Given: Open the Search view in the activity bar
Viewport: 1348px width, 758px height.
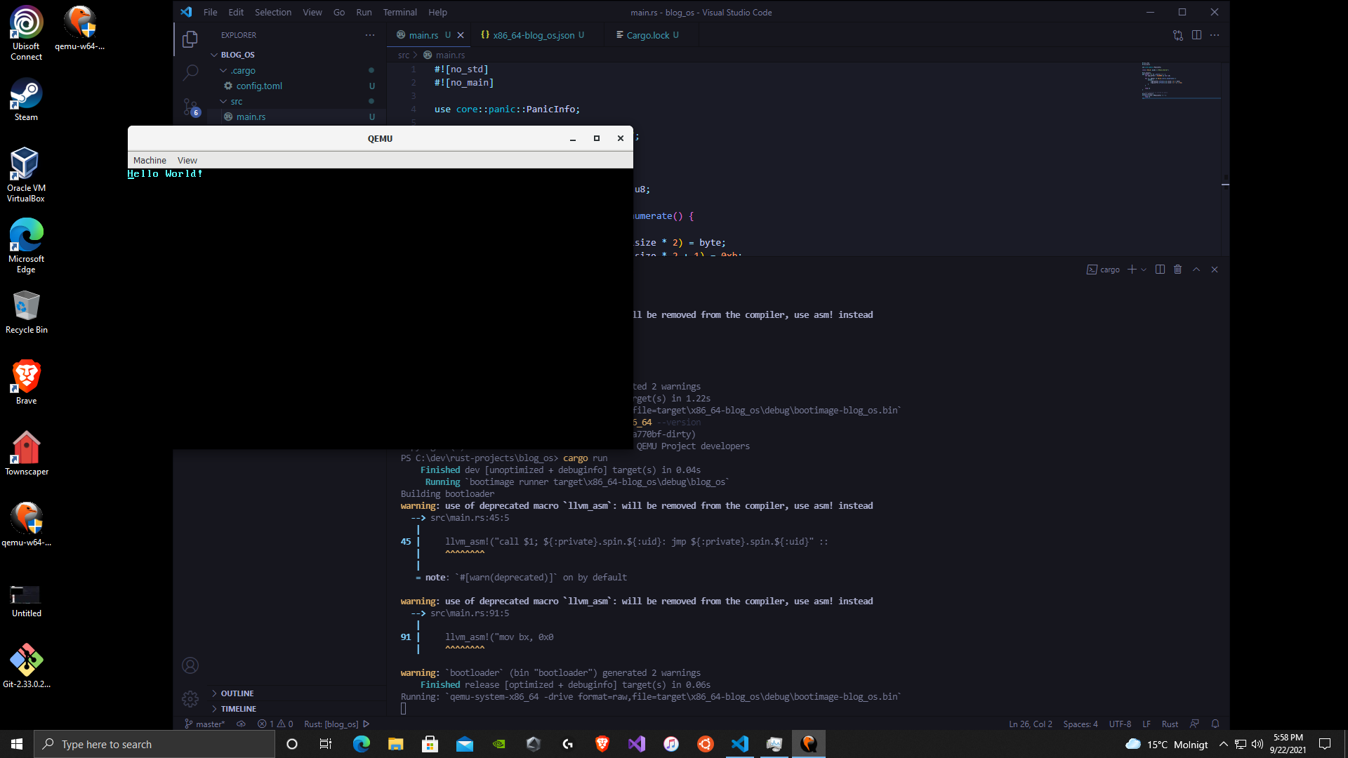Looking at the screenshot, I should (x=190, y=72).
